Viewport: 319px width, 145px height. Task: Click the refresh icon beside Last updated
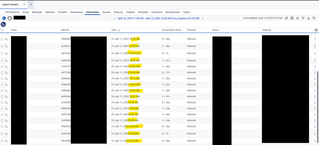point(286,18)
